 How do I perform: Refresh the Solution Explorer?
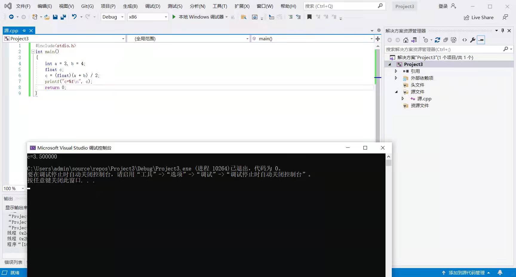point(437,40)
